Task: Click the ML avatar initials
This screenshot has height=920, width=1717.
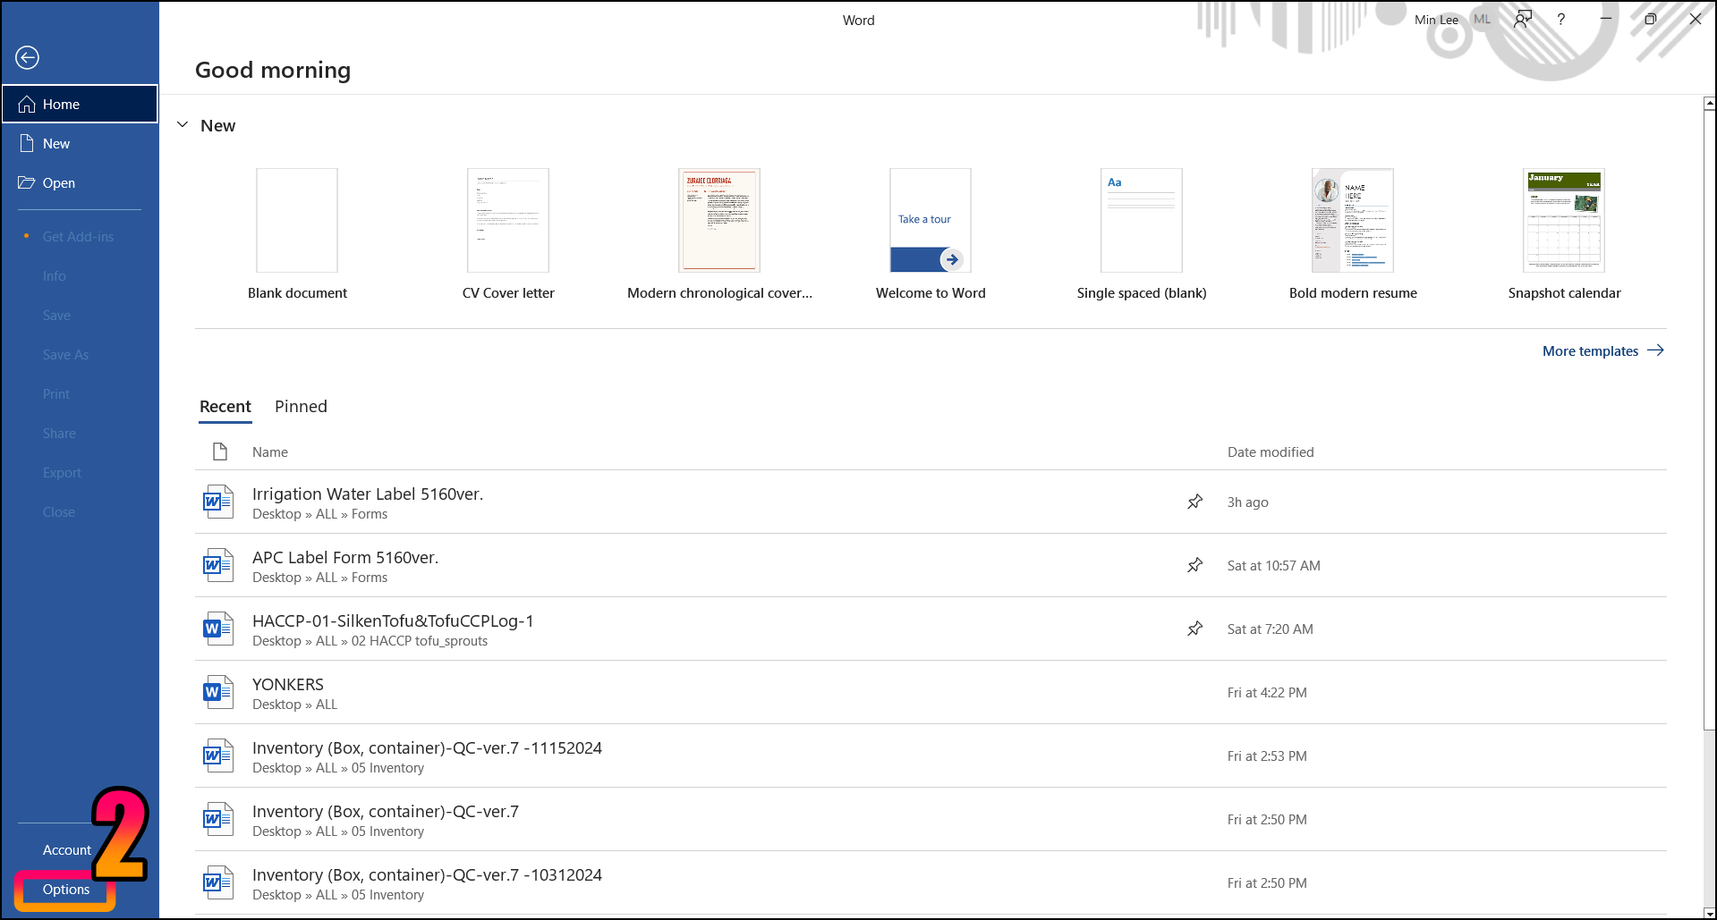Action: (1483, 19)
